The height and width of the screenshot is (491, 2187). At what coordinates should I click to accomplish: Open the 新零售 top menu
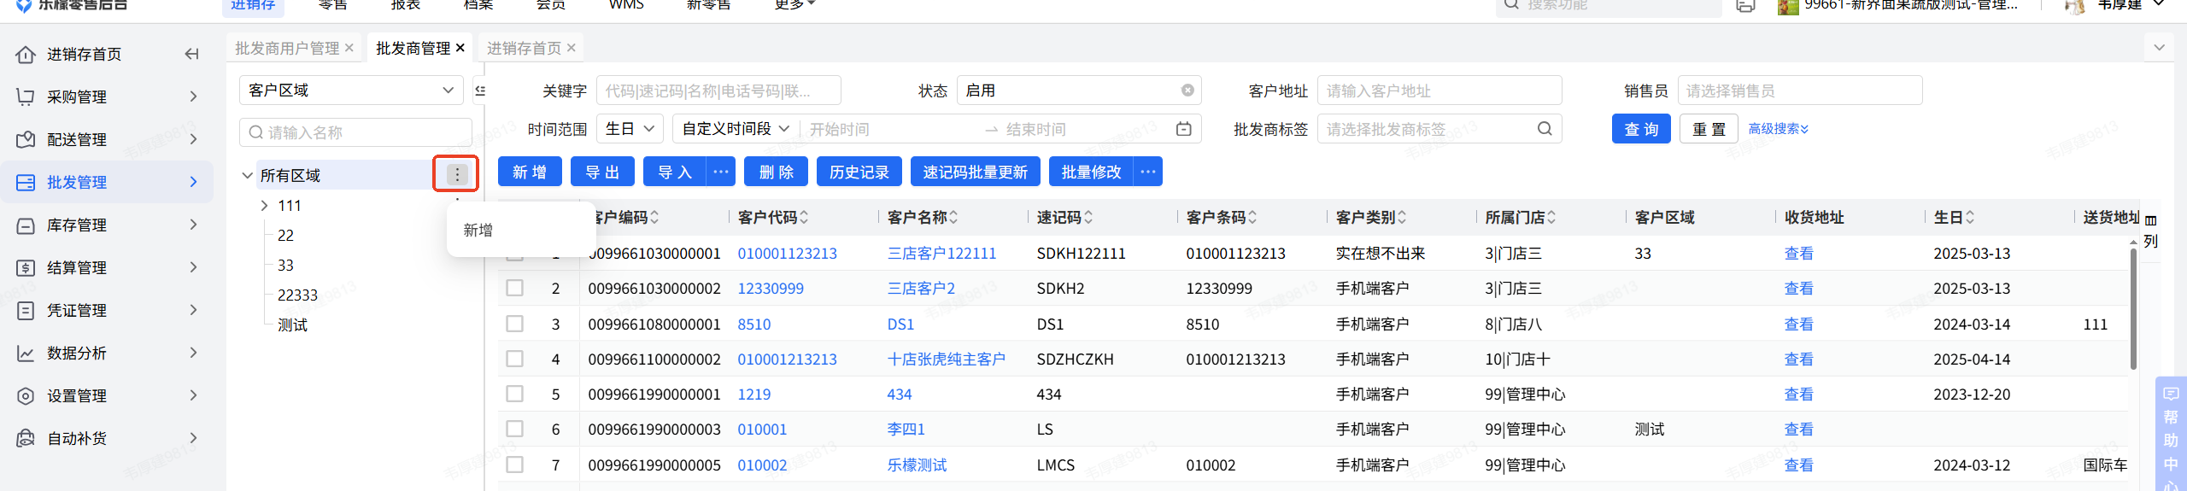tap(708, 5)
